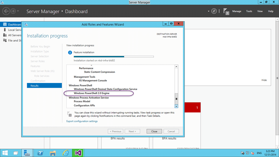Click the red tile showing 1 alert
This screenshot has width=279, height=157.
coord(193,107)
